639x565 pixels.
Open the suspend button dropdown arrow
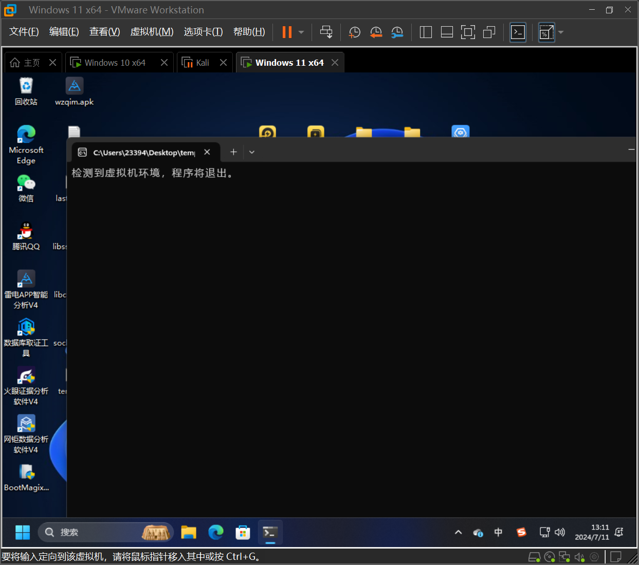click(x=301, y=32)
